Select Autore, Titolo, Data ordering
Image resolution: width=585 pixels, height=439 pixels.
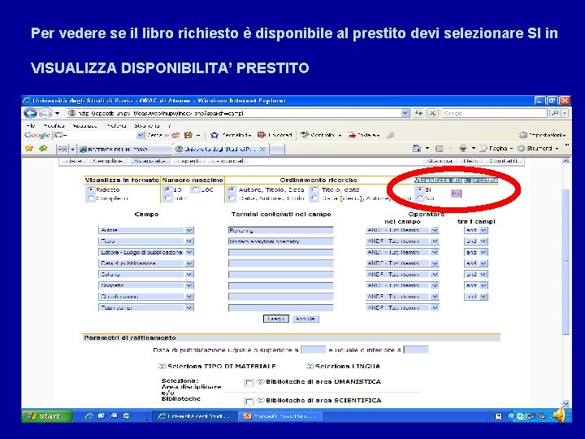(x=232, y=189)
